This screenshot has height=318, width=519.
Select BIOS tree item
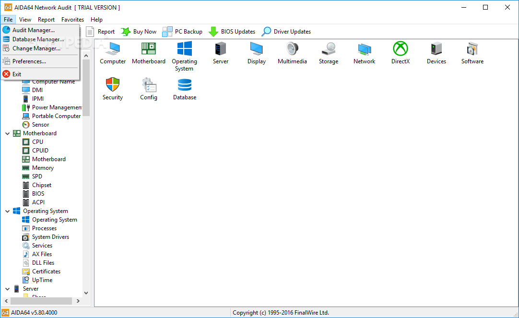pos(33,194)
